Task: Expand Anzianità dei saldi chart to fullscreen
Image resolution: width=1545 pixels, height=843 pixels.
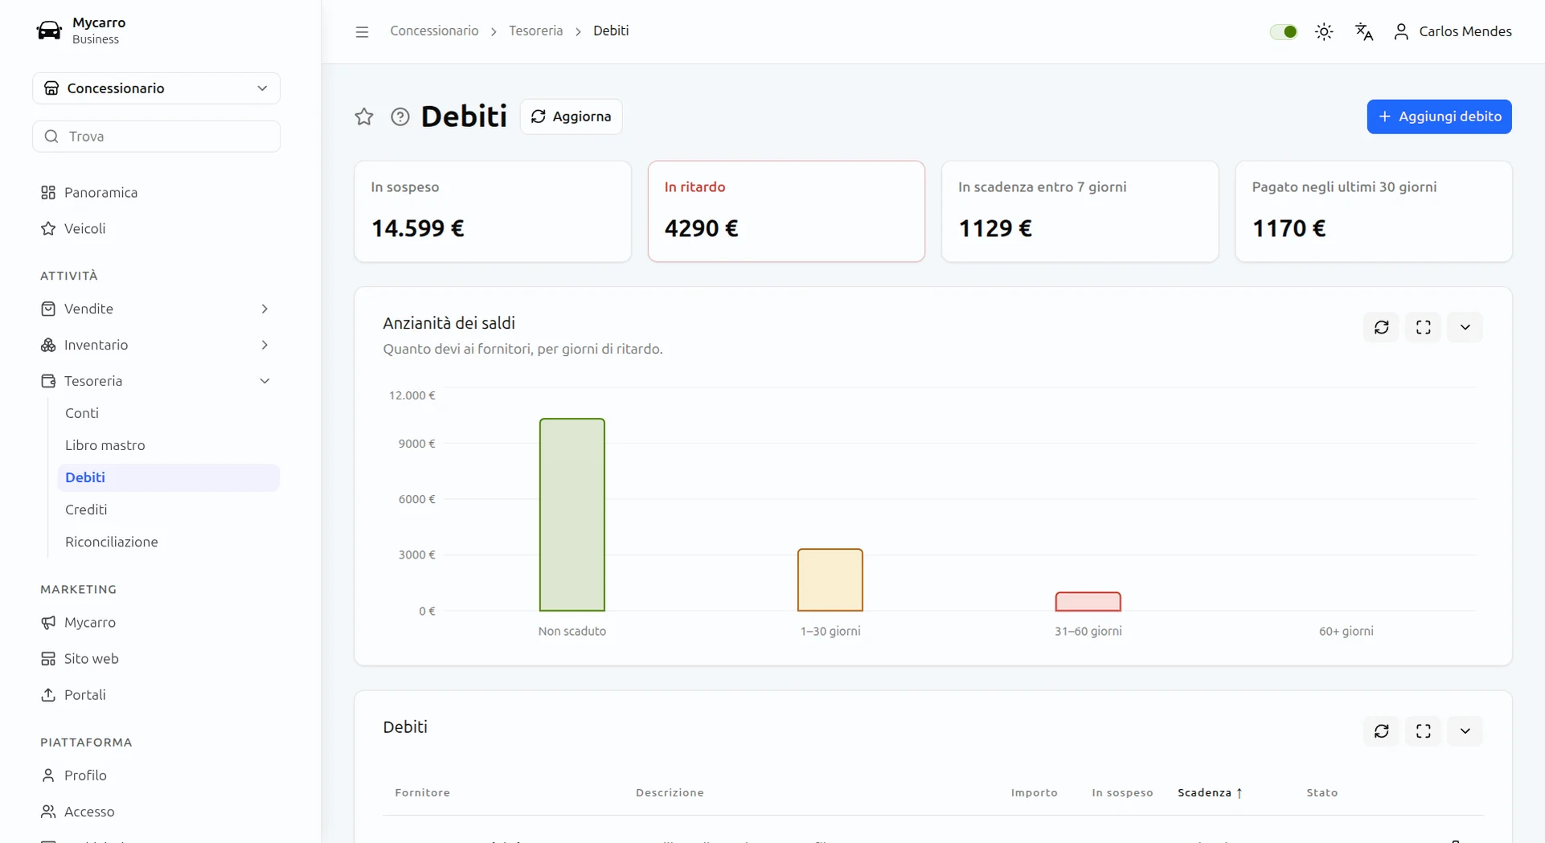Action: pyautogui.click(x=1424, y=327)
